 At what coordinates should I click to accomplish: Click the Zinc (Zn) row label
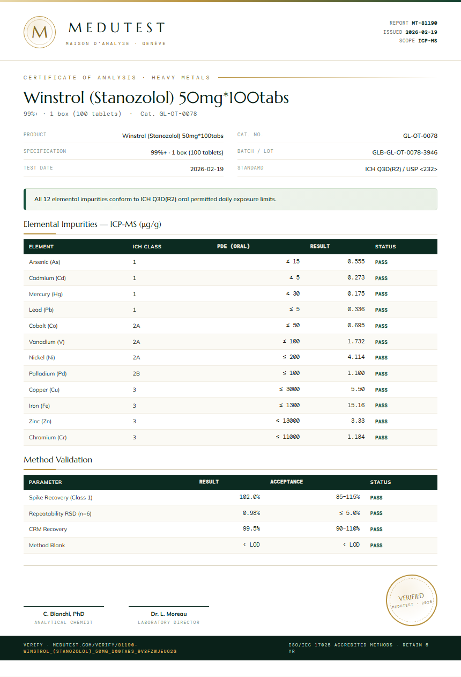(x=40, y=422)
